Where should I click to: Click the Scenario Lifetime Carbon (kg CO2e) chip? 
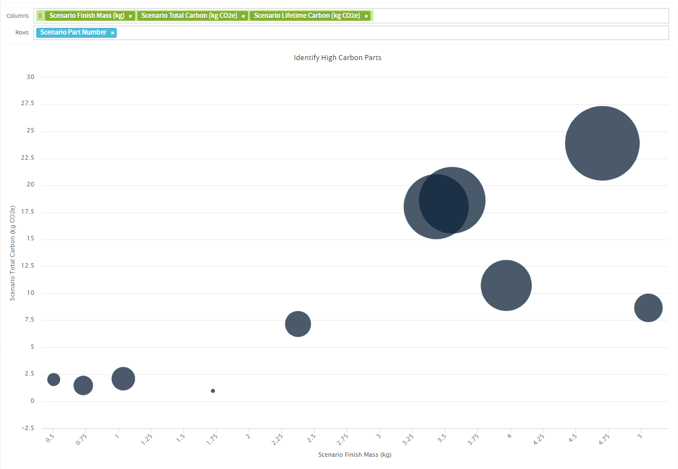tap(306, 16)
